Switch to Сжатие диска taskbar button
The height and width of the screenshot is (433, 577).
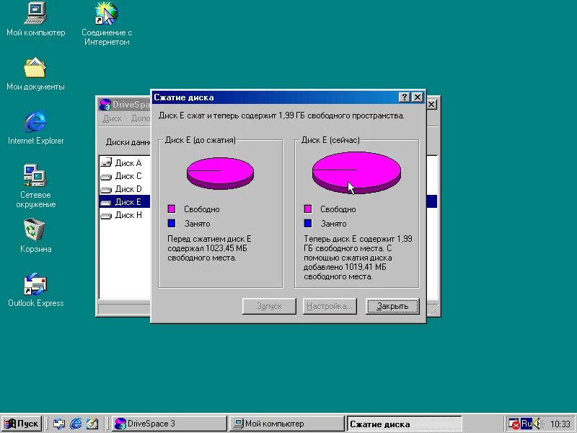point(405,424)
